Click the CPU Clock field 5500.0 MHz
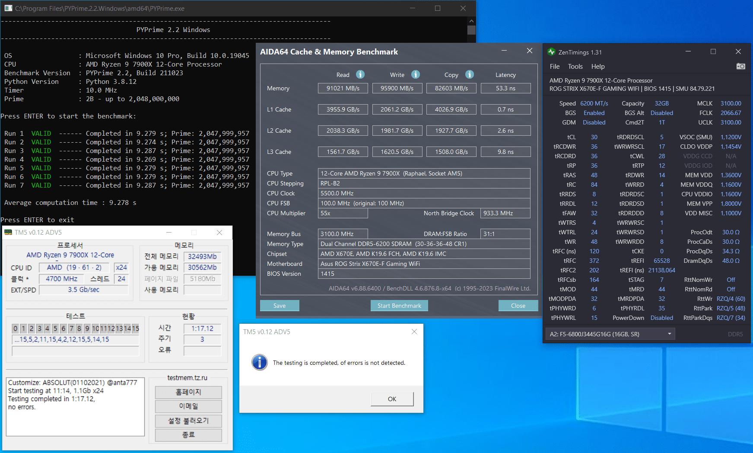 pyautogui.click(x=424, y=193)
